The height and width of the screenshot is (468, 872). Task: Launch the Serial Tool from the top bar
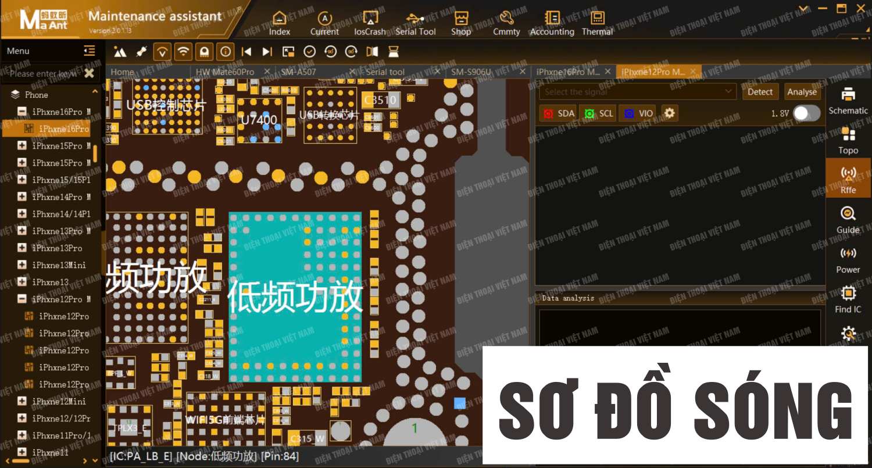pyautogui.click(x=416, y=23)
